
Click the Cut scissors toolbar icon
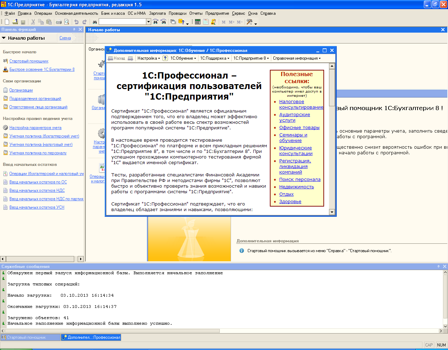[x=33, y=22]
